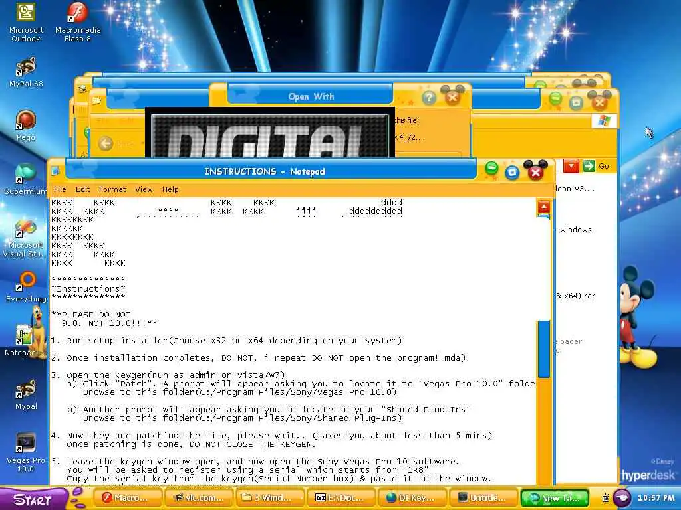Viewport: 681px width, 510px height.
Task: Open the Mypal desktop shortcut
Action: click(x=26, y=394)
